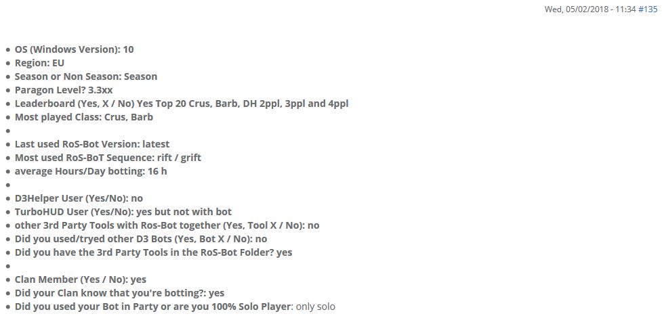Screen dimensions: 662x316
Task: Click the Clan know you're botting line
Action: 119,293
